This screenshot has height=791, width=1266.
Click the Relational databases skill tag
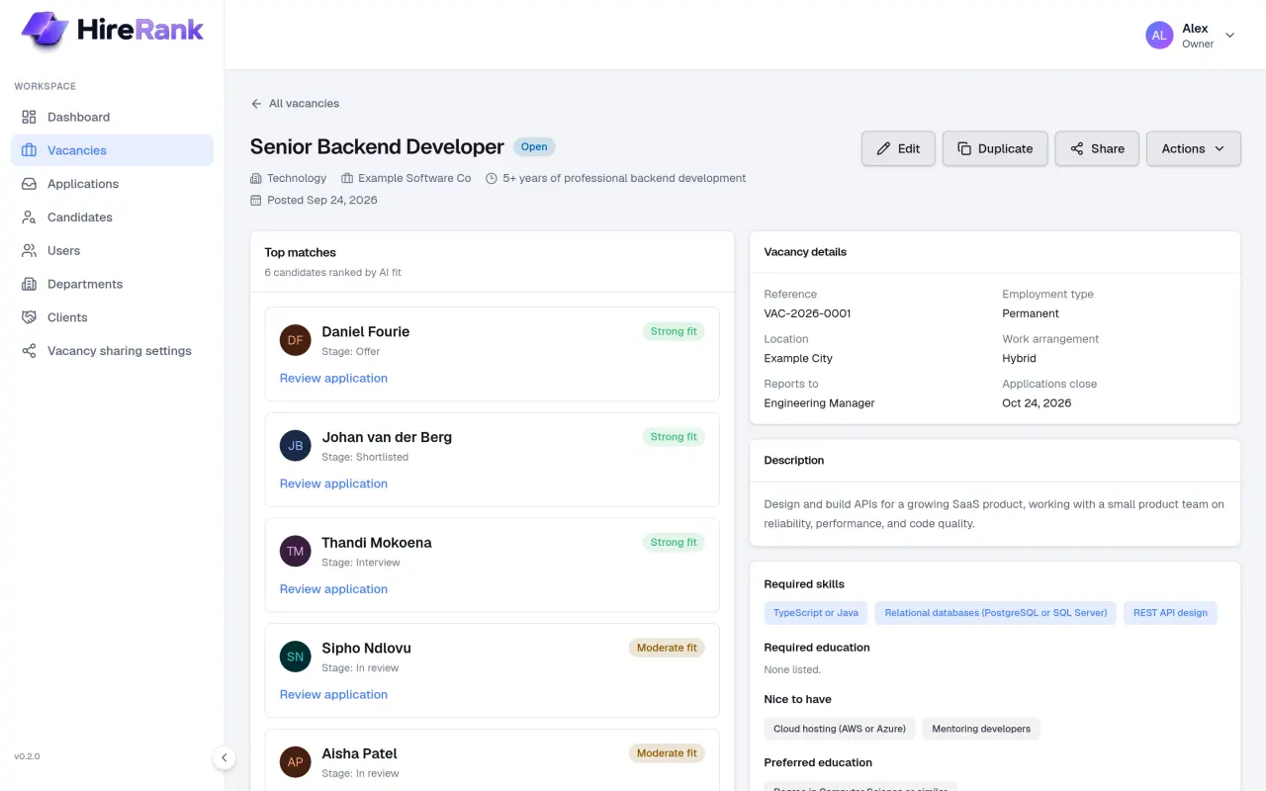(x=996, y=613)
